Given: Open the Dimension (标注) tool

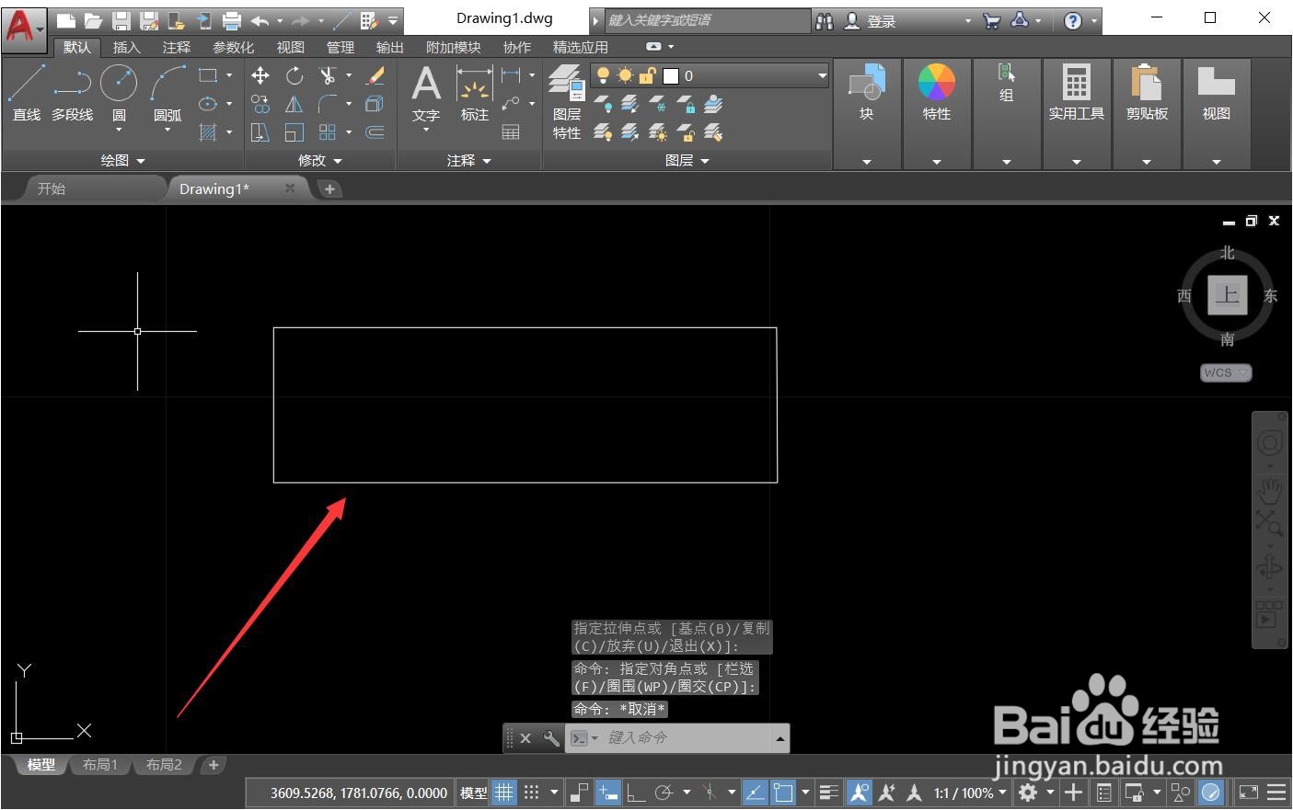Looking at the screenshot, I should [x=475, y=94].
